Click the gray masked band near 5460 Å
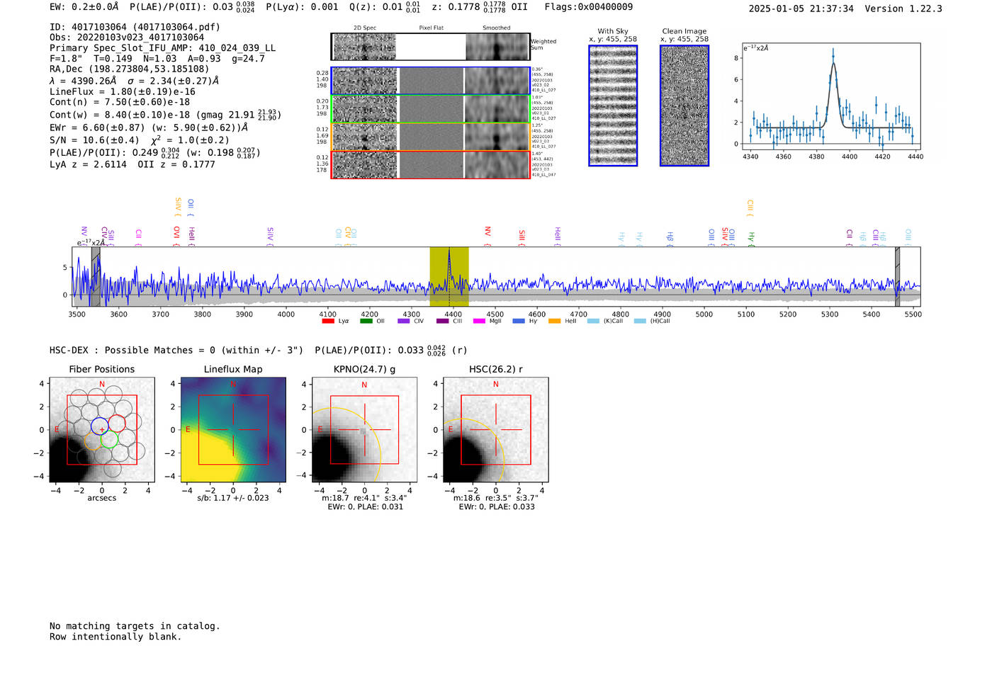992x675 pixels. [897, 276]
